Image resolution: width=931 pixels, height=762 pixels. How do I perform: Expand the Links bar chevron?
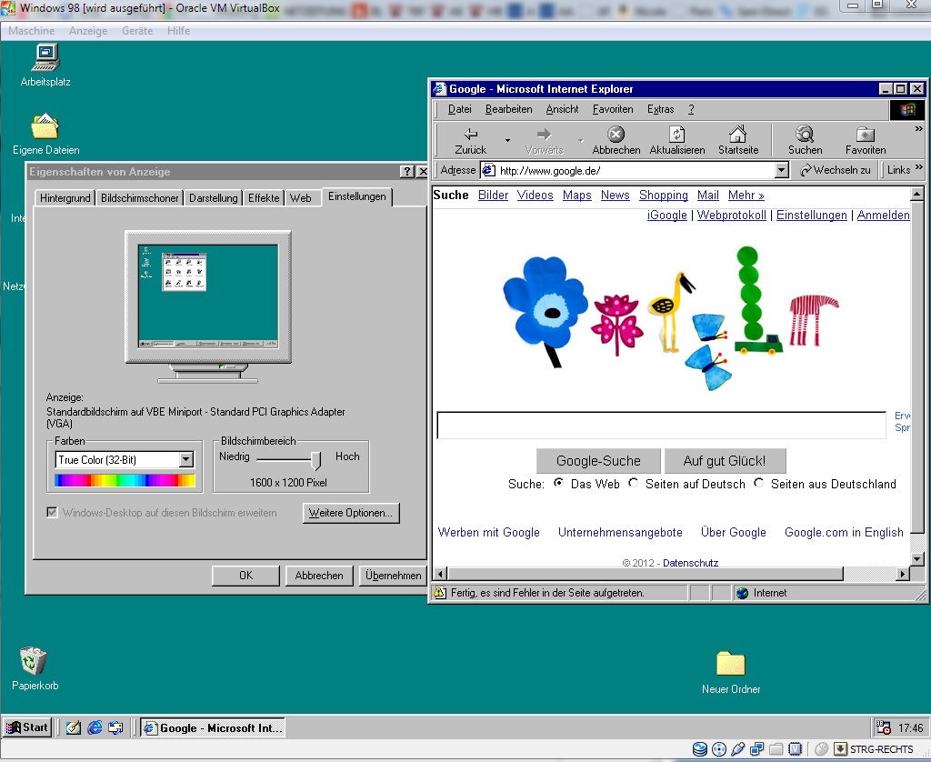919,167
